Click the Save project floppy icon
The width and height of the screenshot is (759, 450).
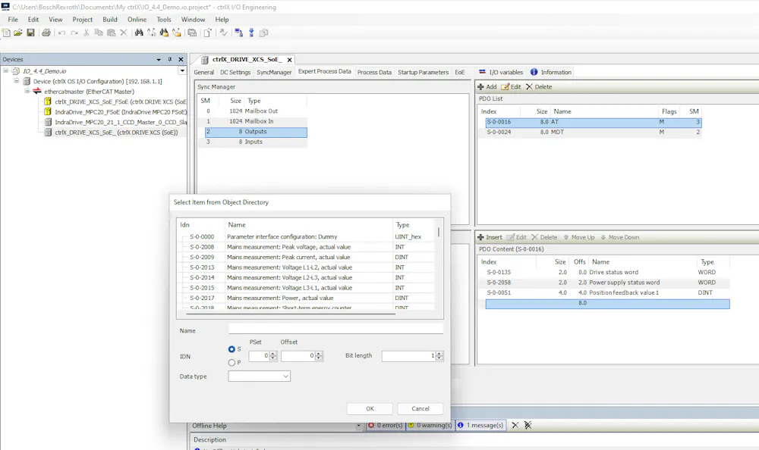click(30, 33)
